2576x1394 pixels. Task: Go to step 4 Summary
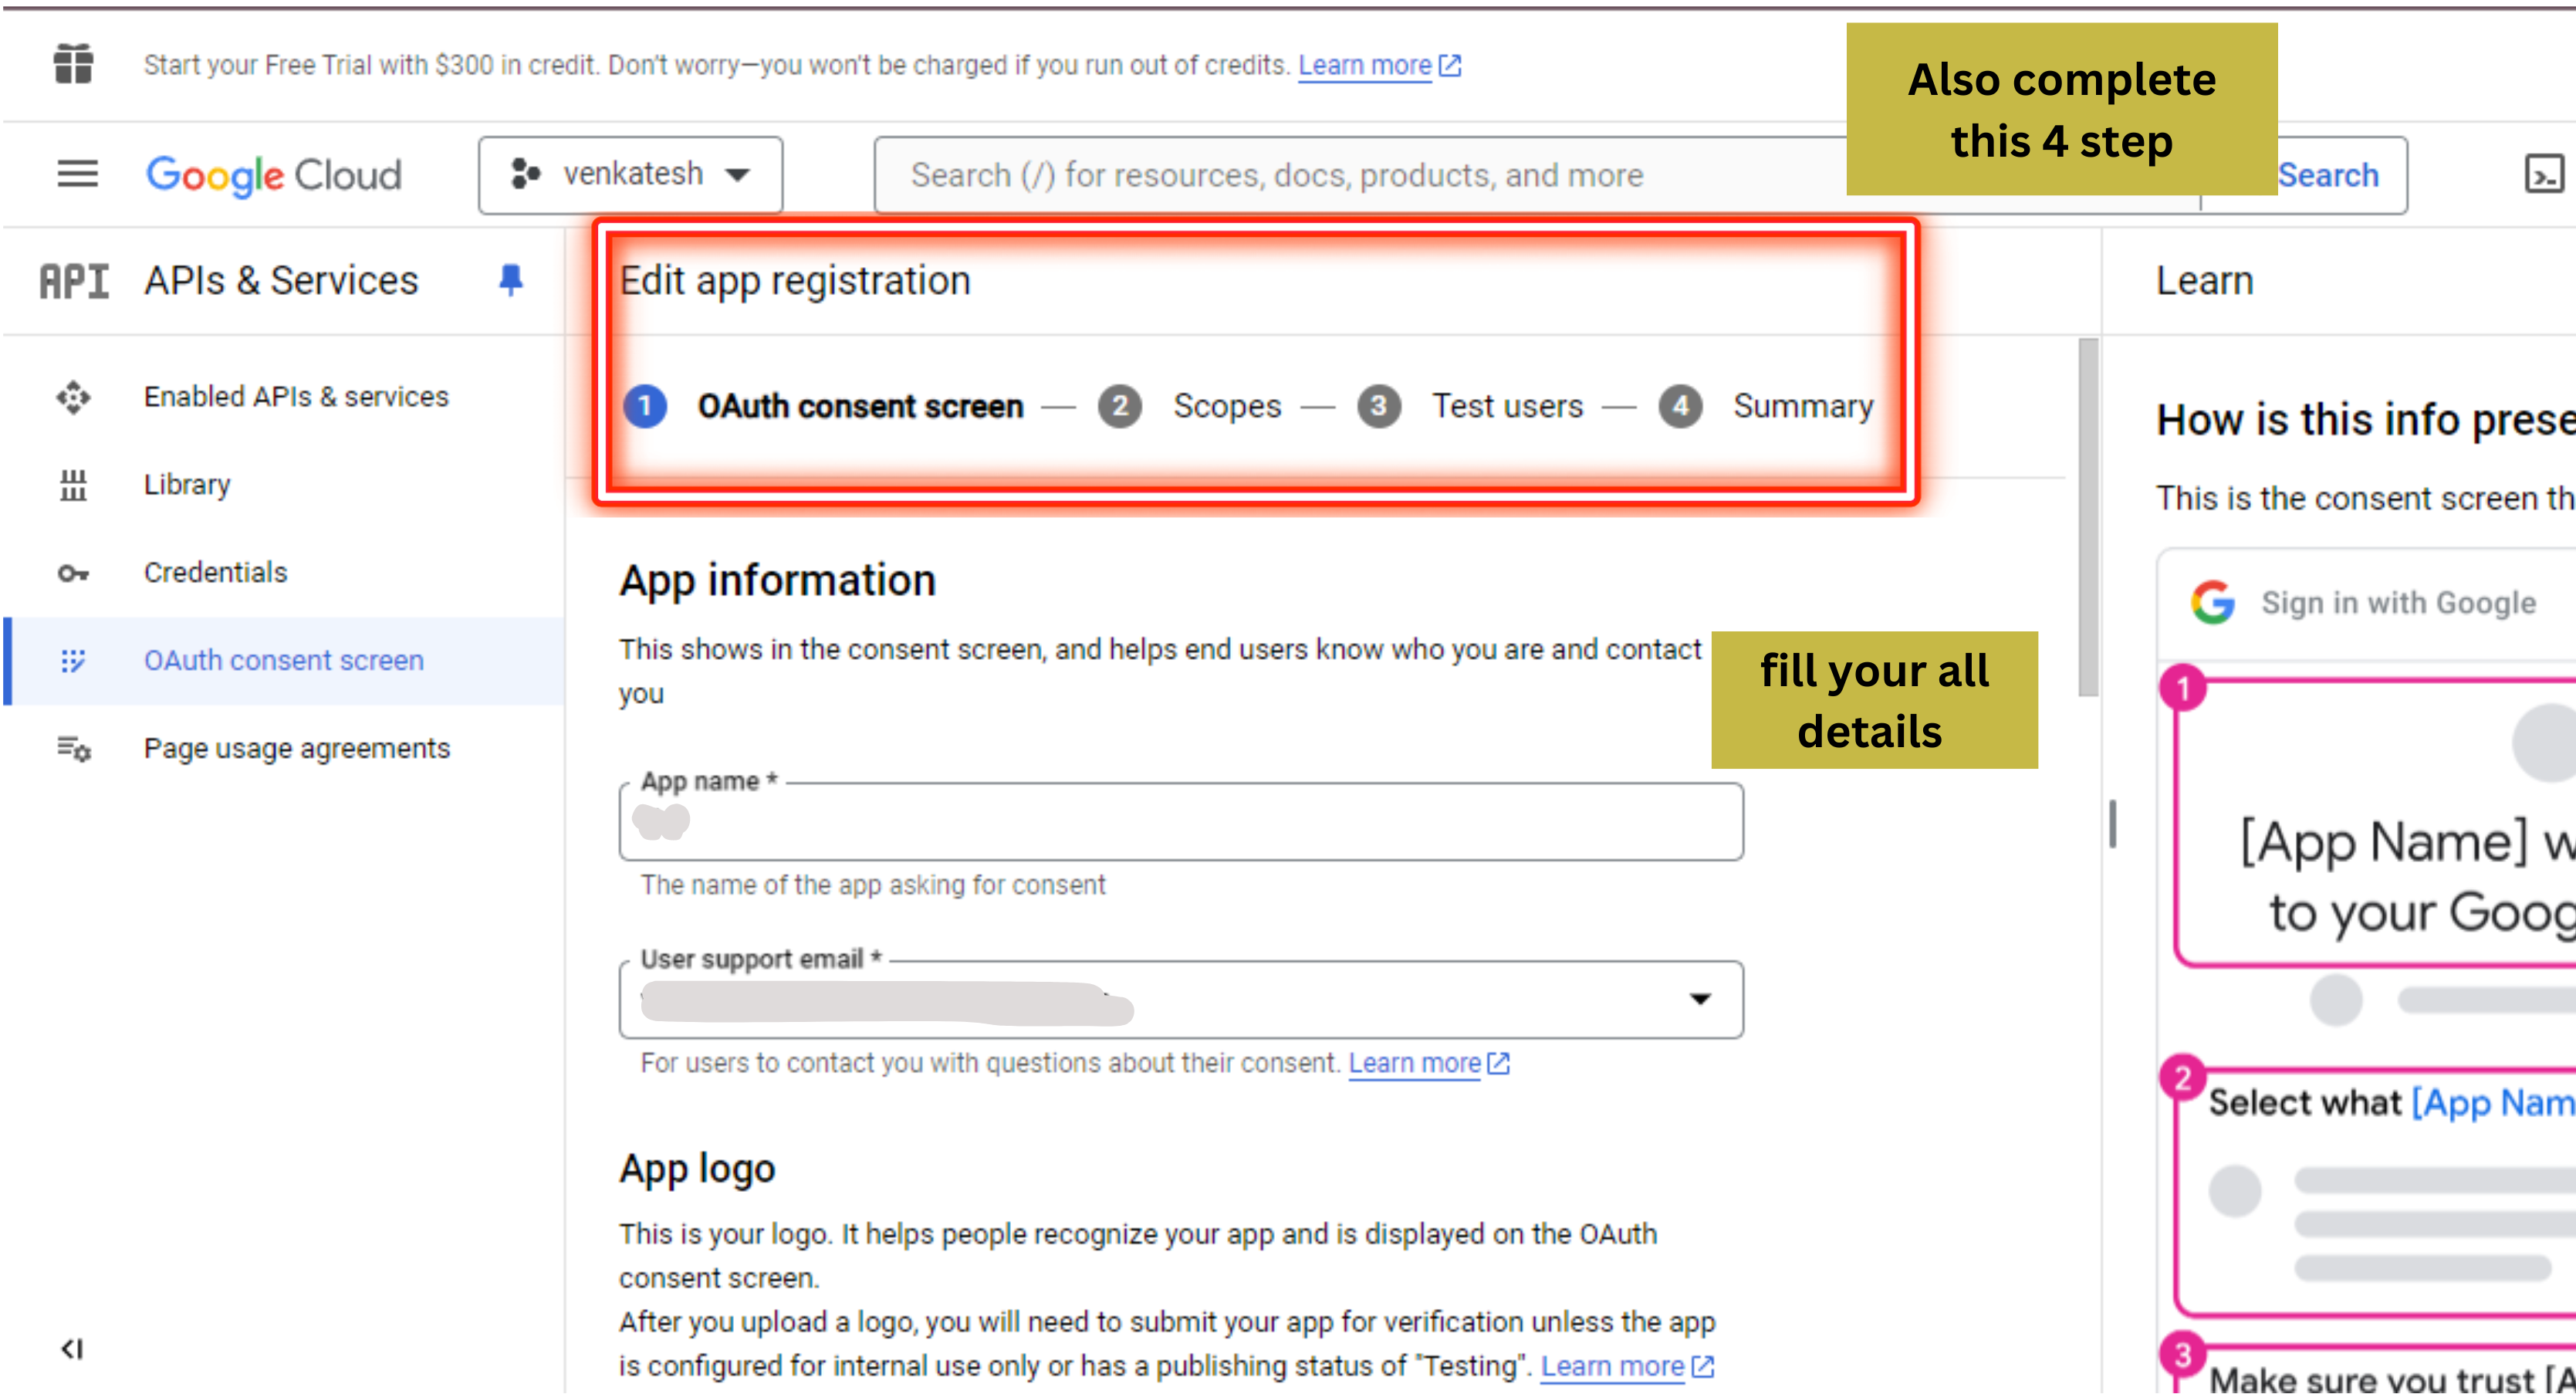1767,406
